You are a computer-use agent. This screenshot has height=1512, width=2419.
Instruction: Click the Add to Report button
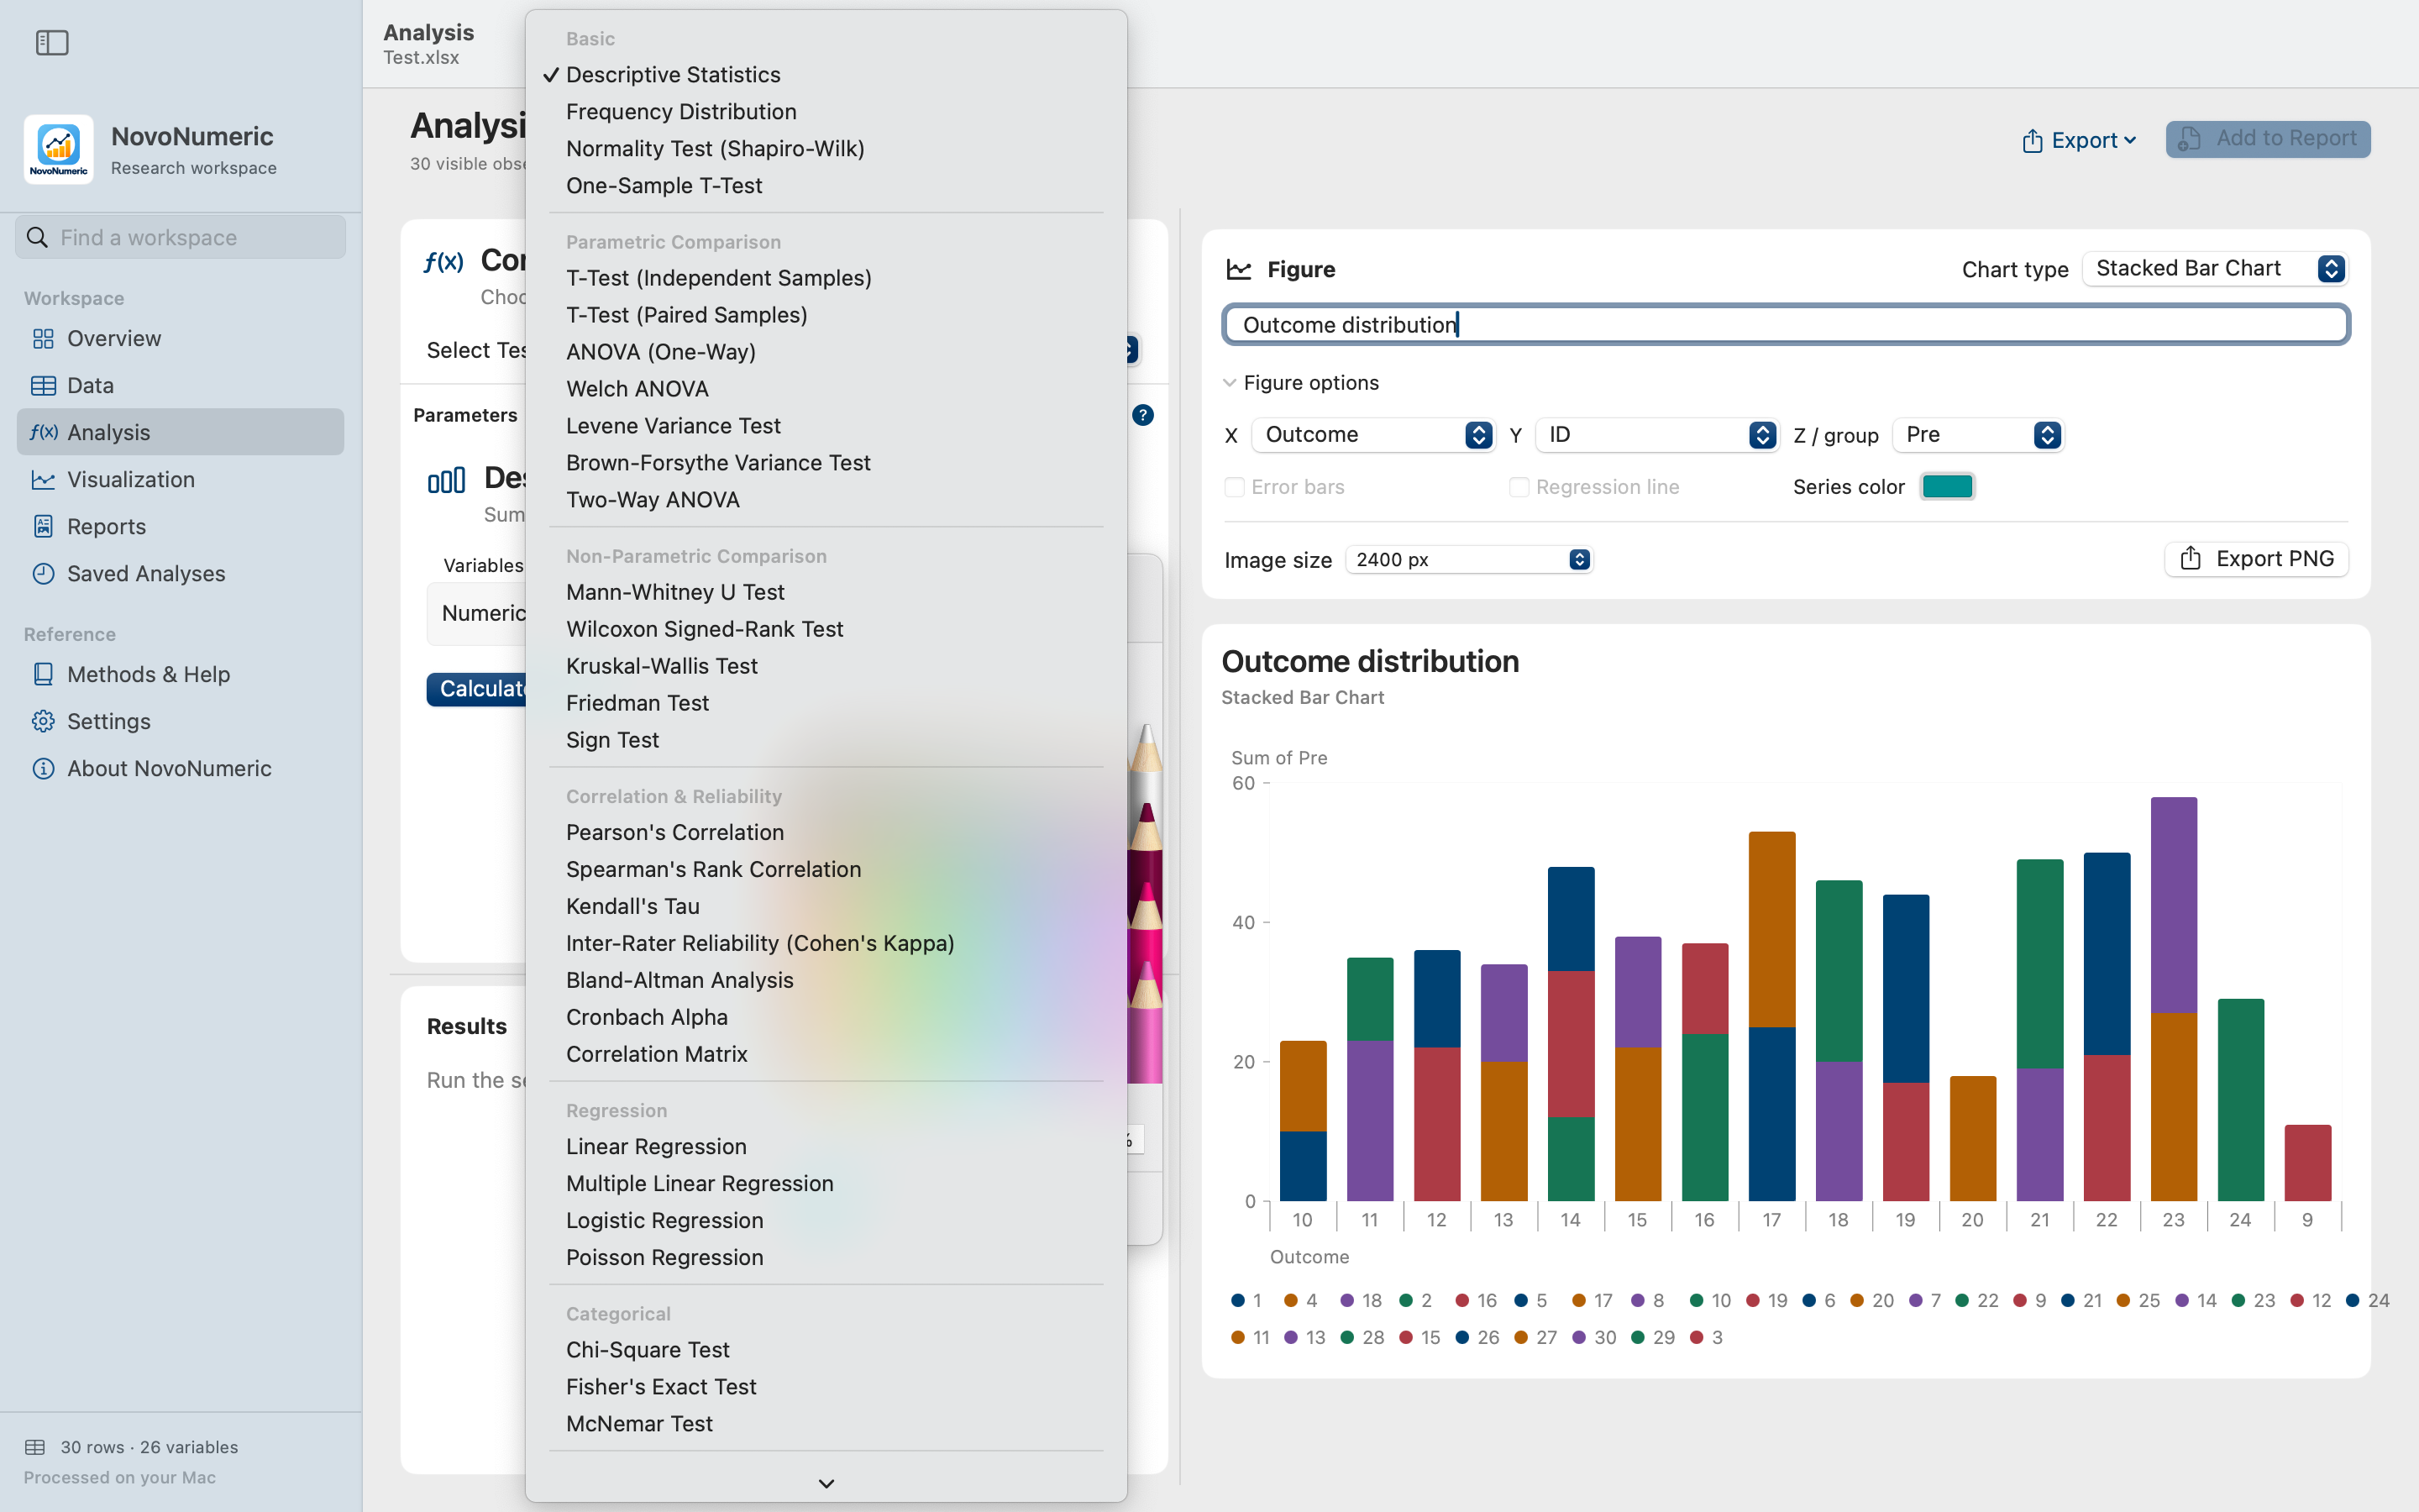click(2268, 139)
